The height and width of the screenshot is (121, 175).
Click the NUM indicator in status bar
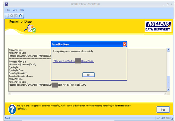coord(163,118)
